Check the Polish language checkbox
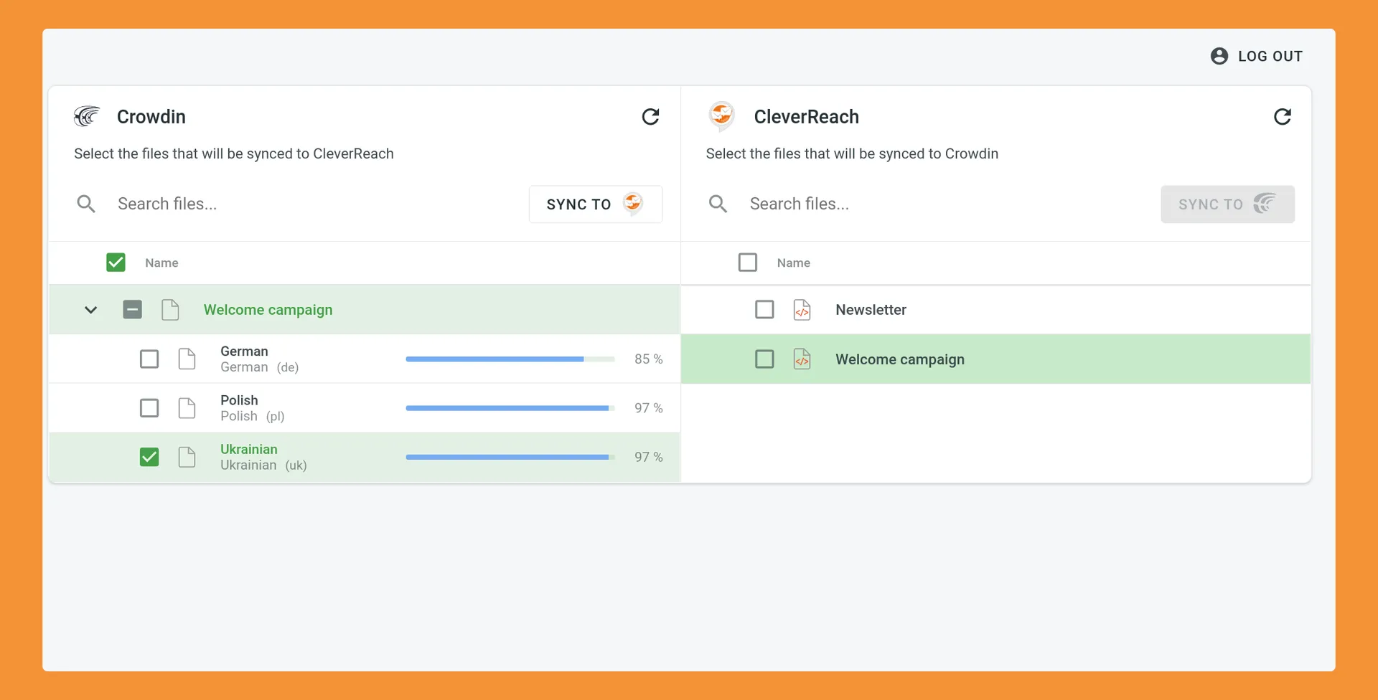The image size is (1378, 700). [x=149, y=408]
